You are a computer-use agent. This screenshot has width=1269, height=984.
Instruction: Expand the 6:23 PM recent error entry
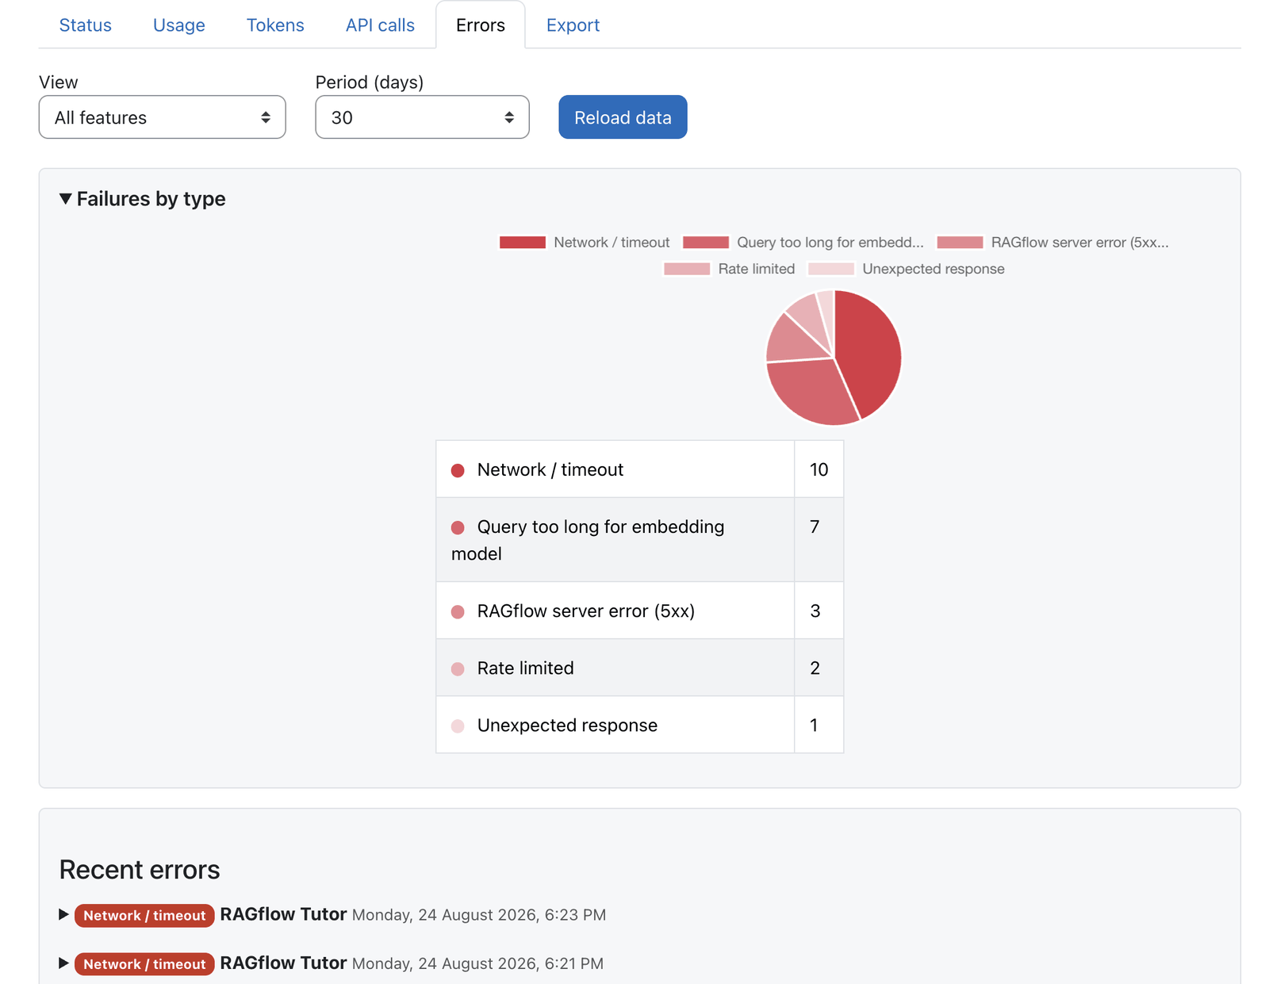(64, 914)
